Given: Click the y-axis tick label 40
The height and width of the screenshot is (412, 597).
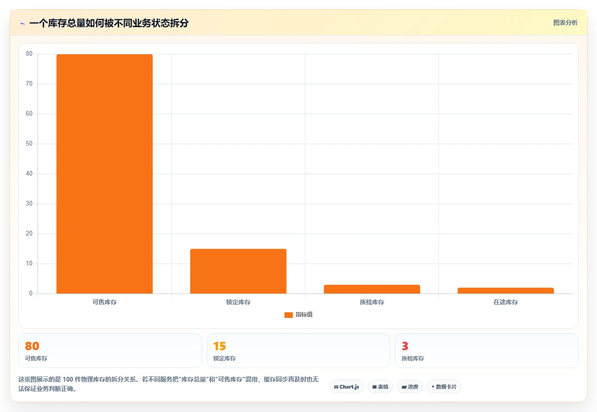Looking at the screenshot, I should coord(29,174).
